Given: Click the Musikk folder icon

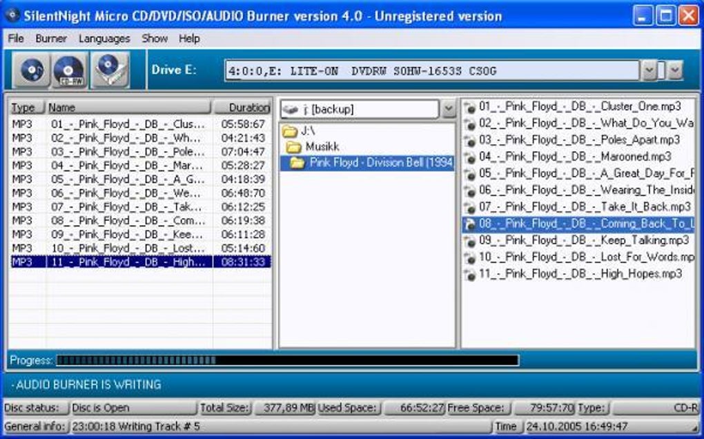Looking at the screenshot, I should [293, 146].
